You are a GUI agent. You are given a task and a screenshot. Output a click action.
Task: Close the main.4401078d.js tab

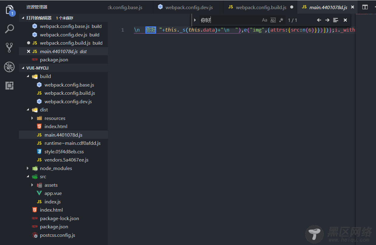click(353, 7)
